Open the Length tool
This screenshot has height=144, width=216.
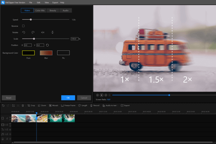[83, 105]
